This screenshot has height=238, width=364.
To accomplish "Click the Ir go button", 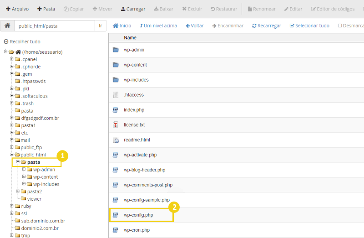I will [101, 26].
